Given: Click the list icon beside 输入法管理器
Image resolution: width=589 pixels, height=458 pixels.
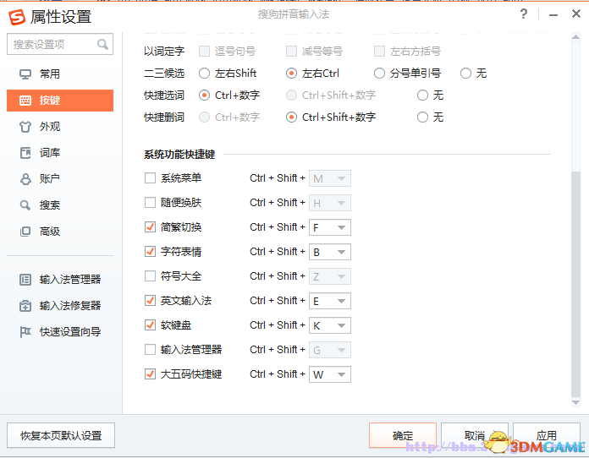Looking at the screenshot, I should pyautogui.click(x=25, y=280).
